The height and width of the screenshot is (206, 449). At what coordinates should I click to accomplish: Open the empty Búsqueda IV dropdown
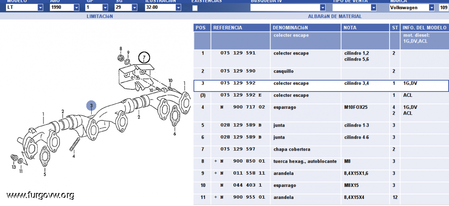point(288,7)
